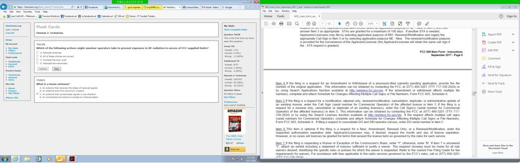Viewport: 520px width, 164px height.
Task: Switch to the Gmail - Inbox browser tab
Action: point(211,7)
